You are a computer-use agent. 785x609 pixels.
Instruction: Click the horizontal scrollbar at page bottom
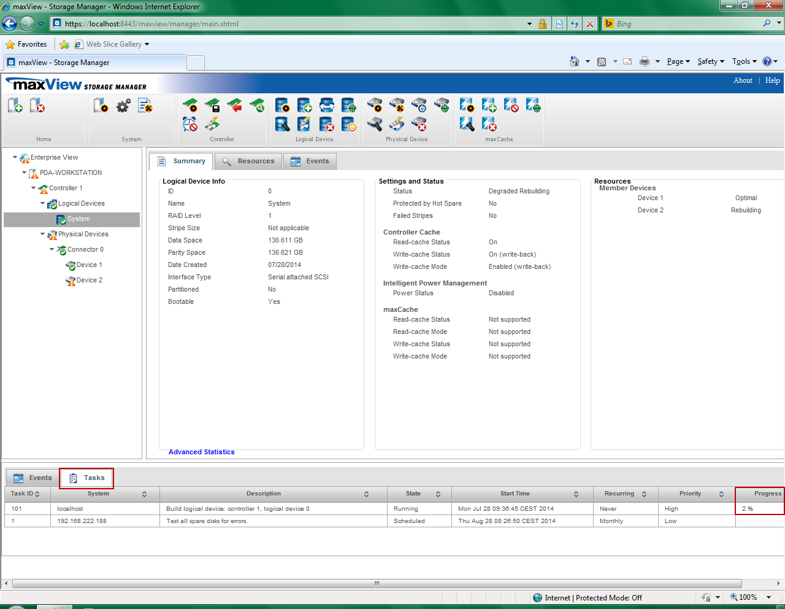coord(377,583)
